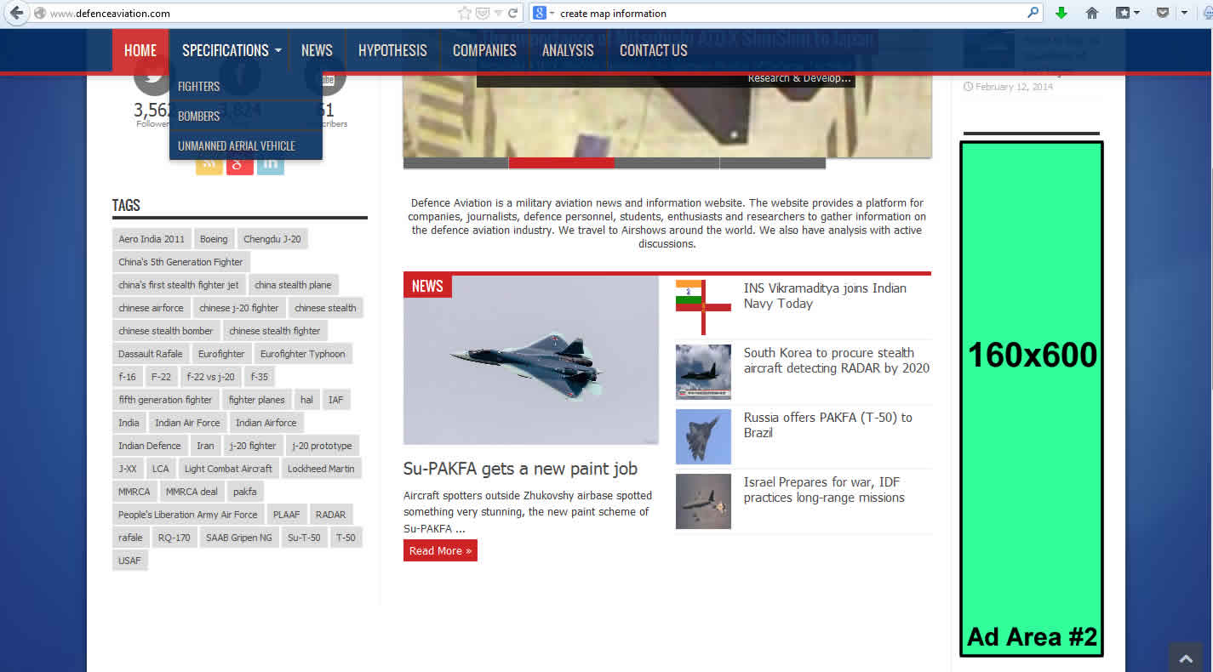Open the green downloads arrow icon

(x=1061, y=13)
